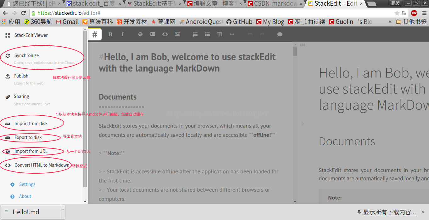Screen dimensions: 429x220
Task: Create a bulleted list
Action: (207, 34)
